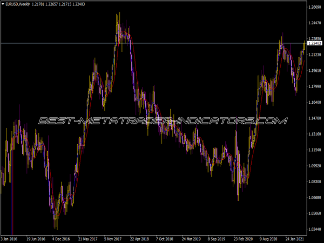Click the 1.26090 price axis label
This screenshot has height=243, width=324.
coord(314,8)
